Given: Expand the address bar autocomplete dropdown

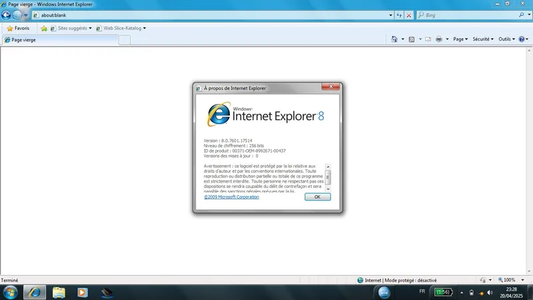Looking at the screenshot, I should coord(390,15).
